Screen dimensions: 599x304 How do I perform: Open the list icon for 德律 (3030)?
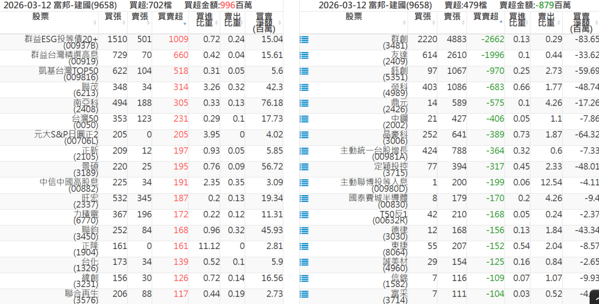coord(304,230)
